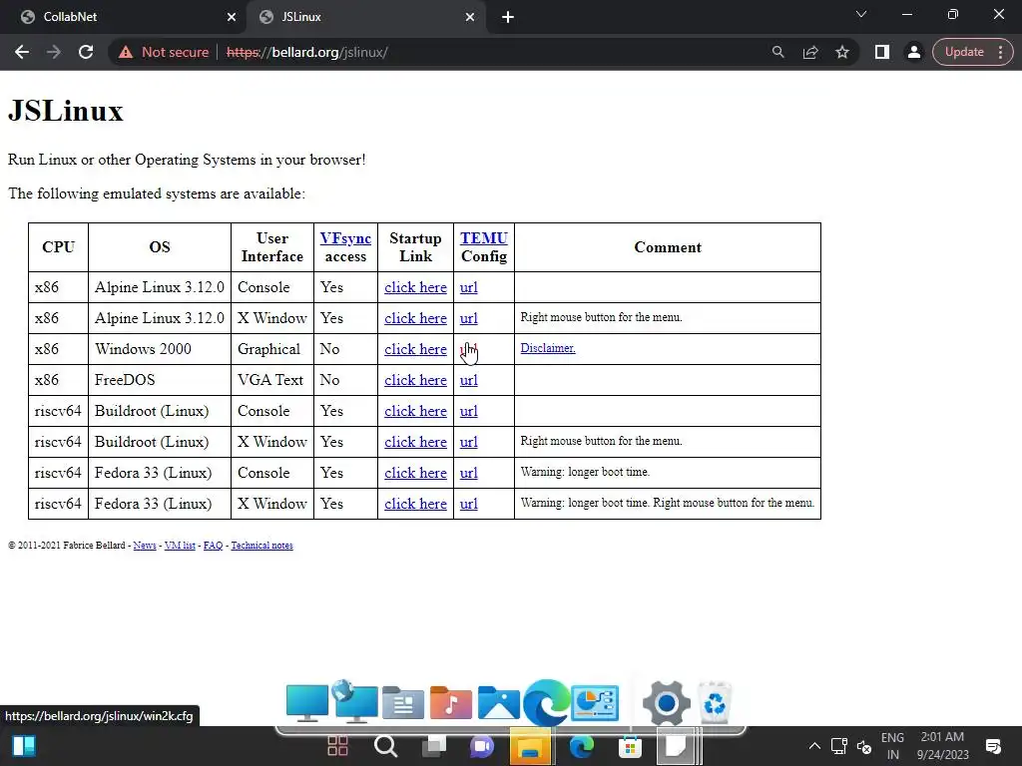Open the taskbar widgets grid icon

[337, 746]
